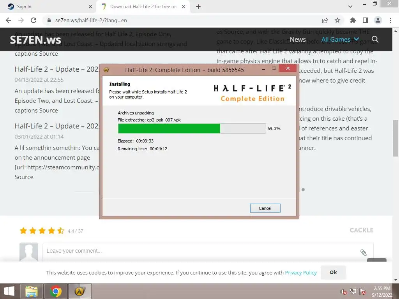Screen dimensions: 399x299
Task: Close the Download Half-Life 2 tab
Action: pyautogui.click(x=184, y=7)
